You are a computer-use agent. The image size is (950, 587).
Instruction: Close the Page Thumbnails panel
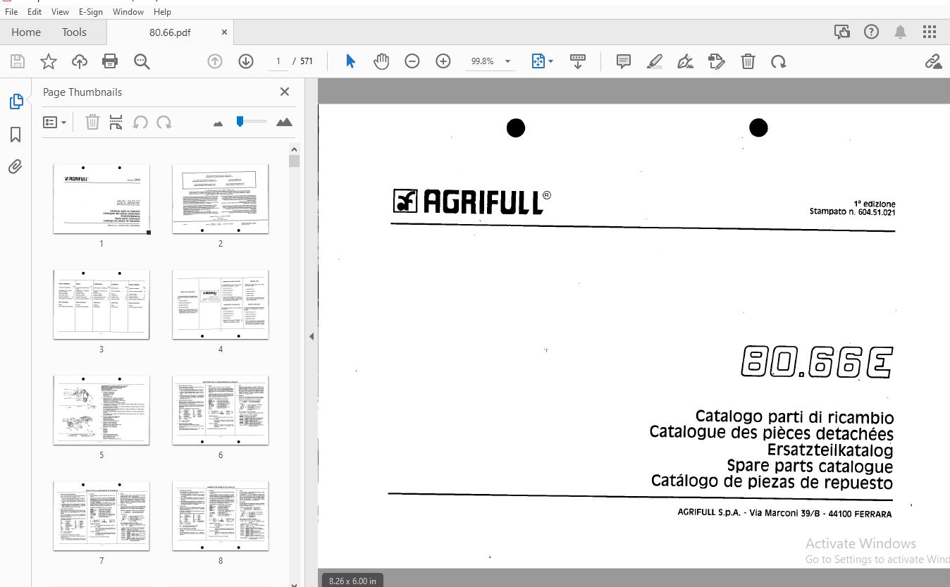285,92
